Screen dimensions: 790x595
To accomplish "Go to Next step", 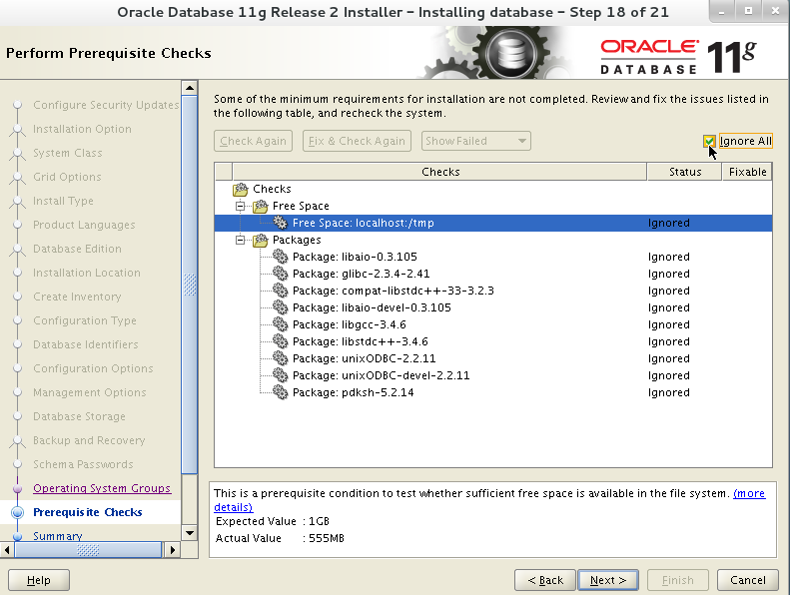I will (608, 580).
